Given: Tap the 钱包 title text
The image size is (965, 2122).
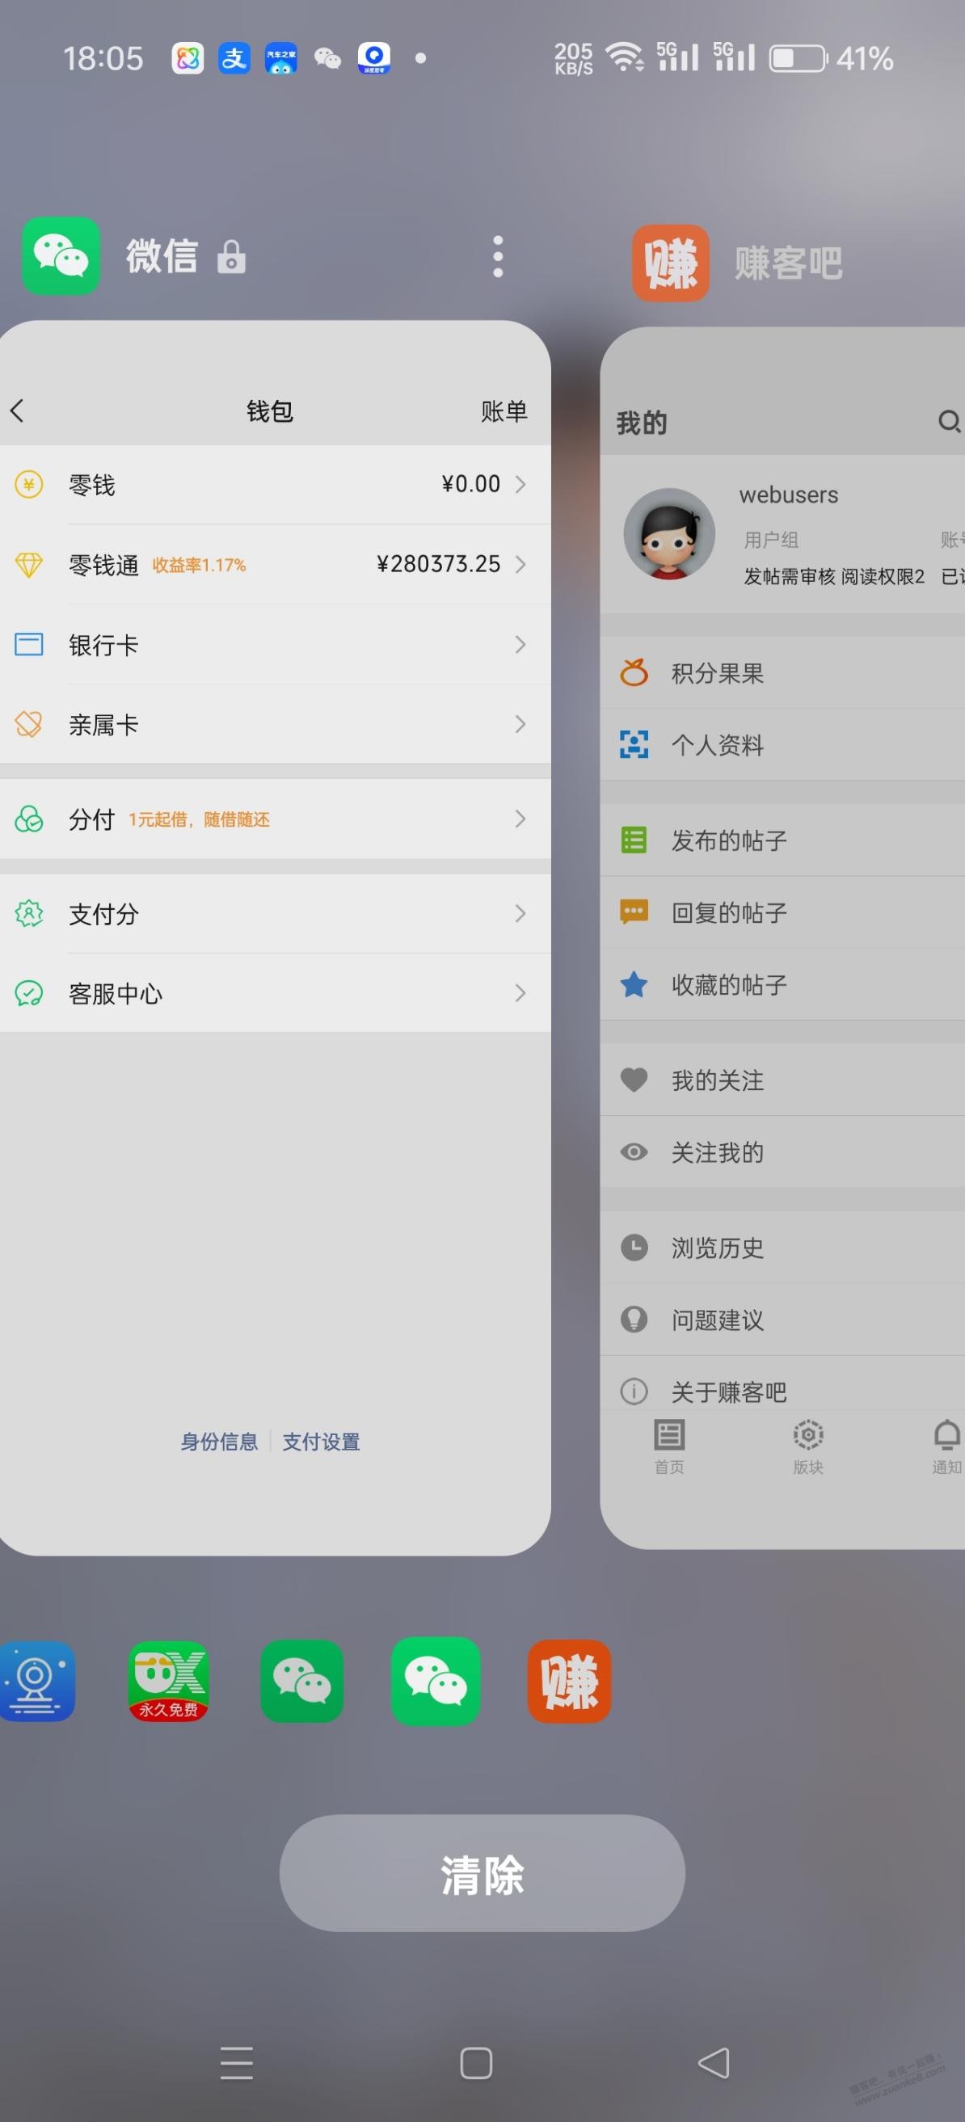Looking at the screenshot, I should [269, 411].
